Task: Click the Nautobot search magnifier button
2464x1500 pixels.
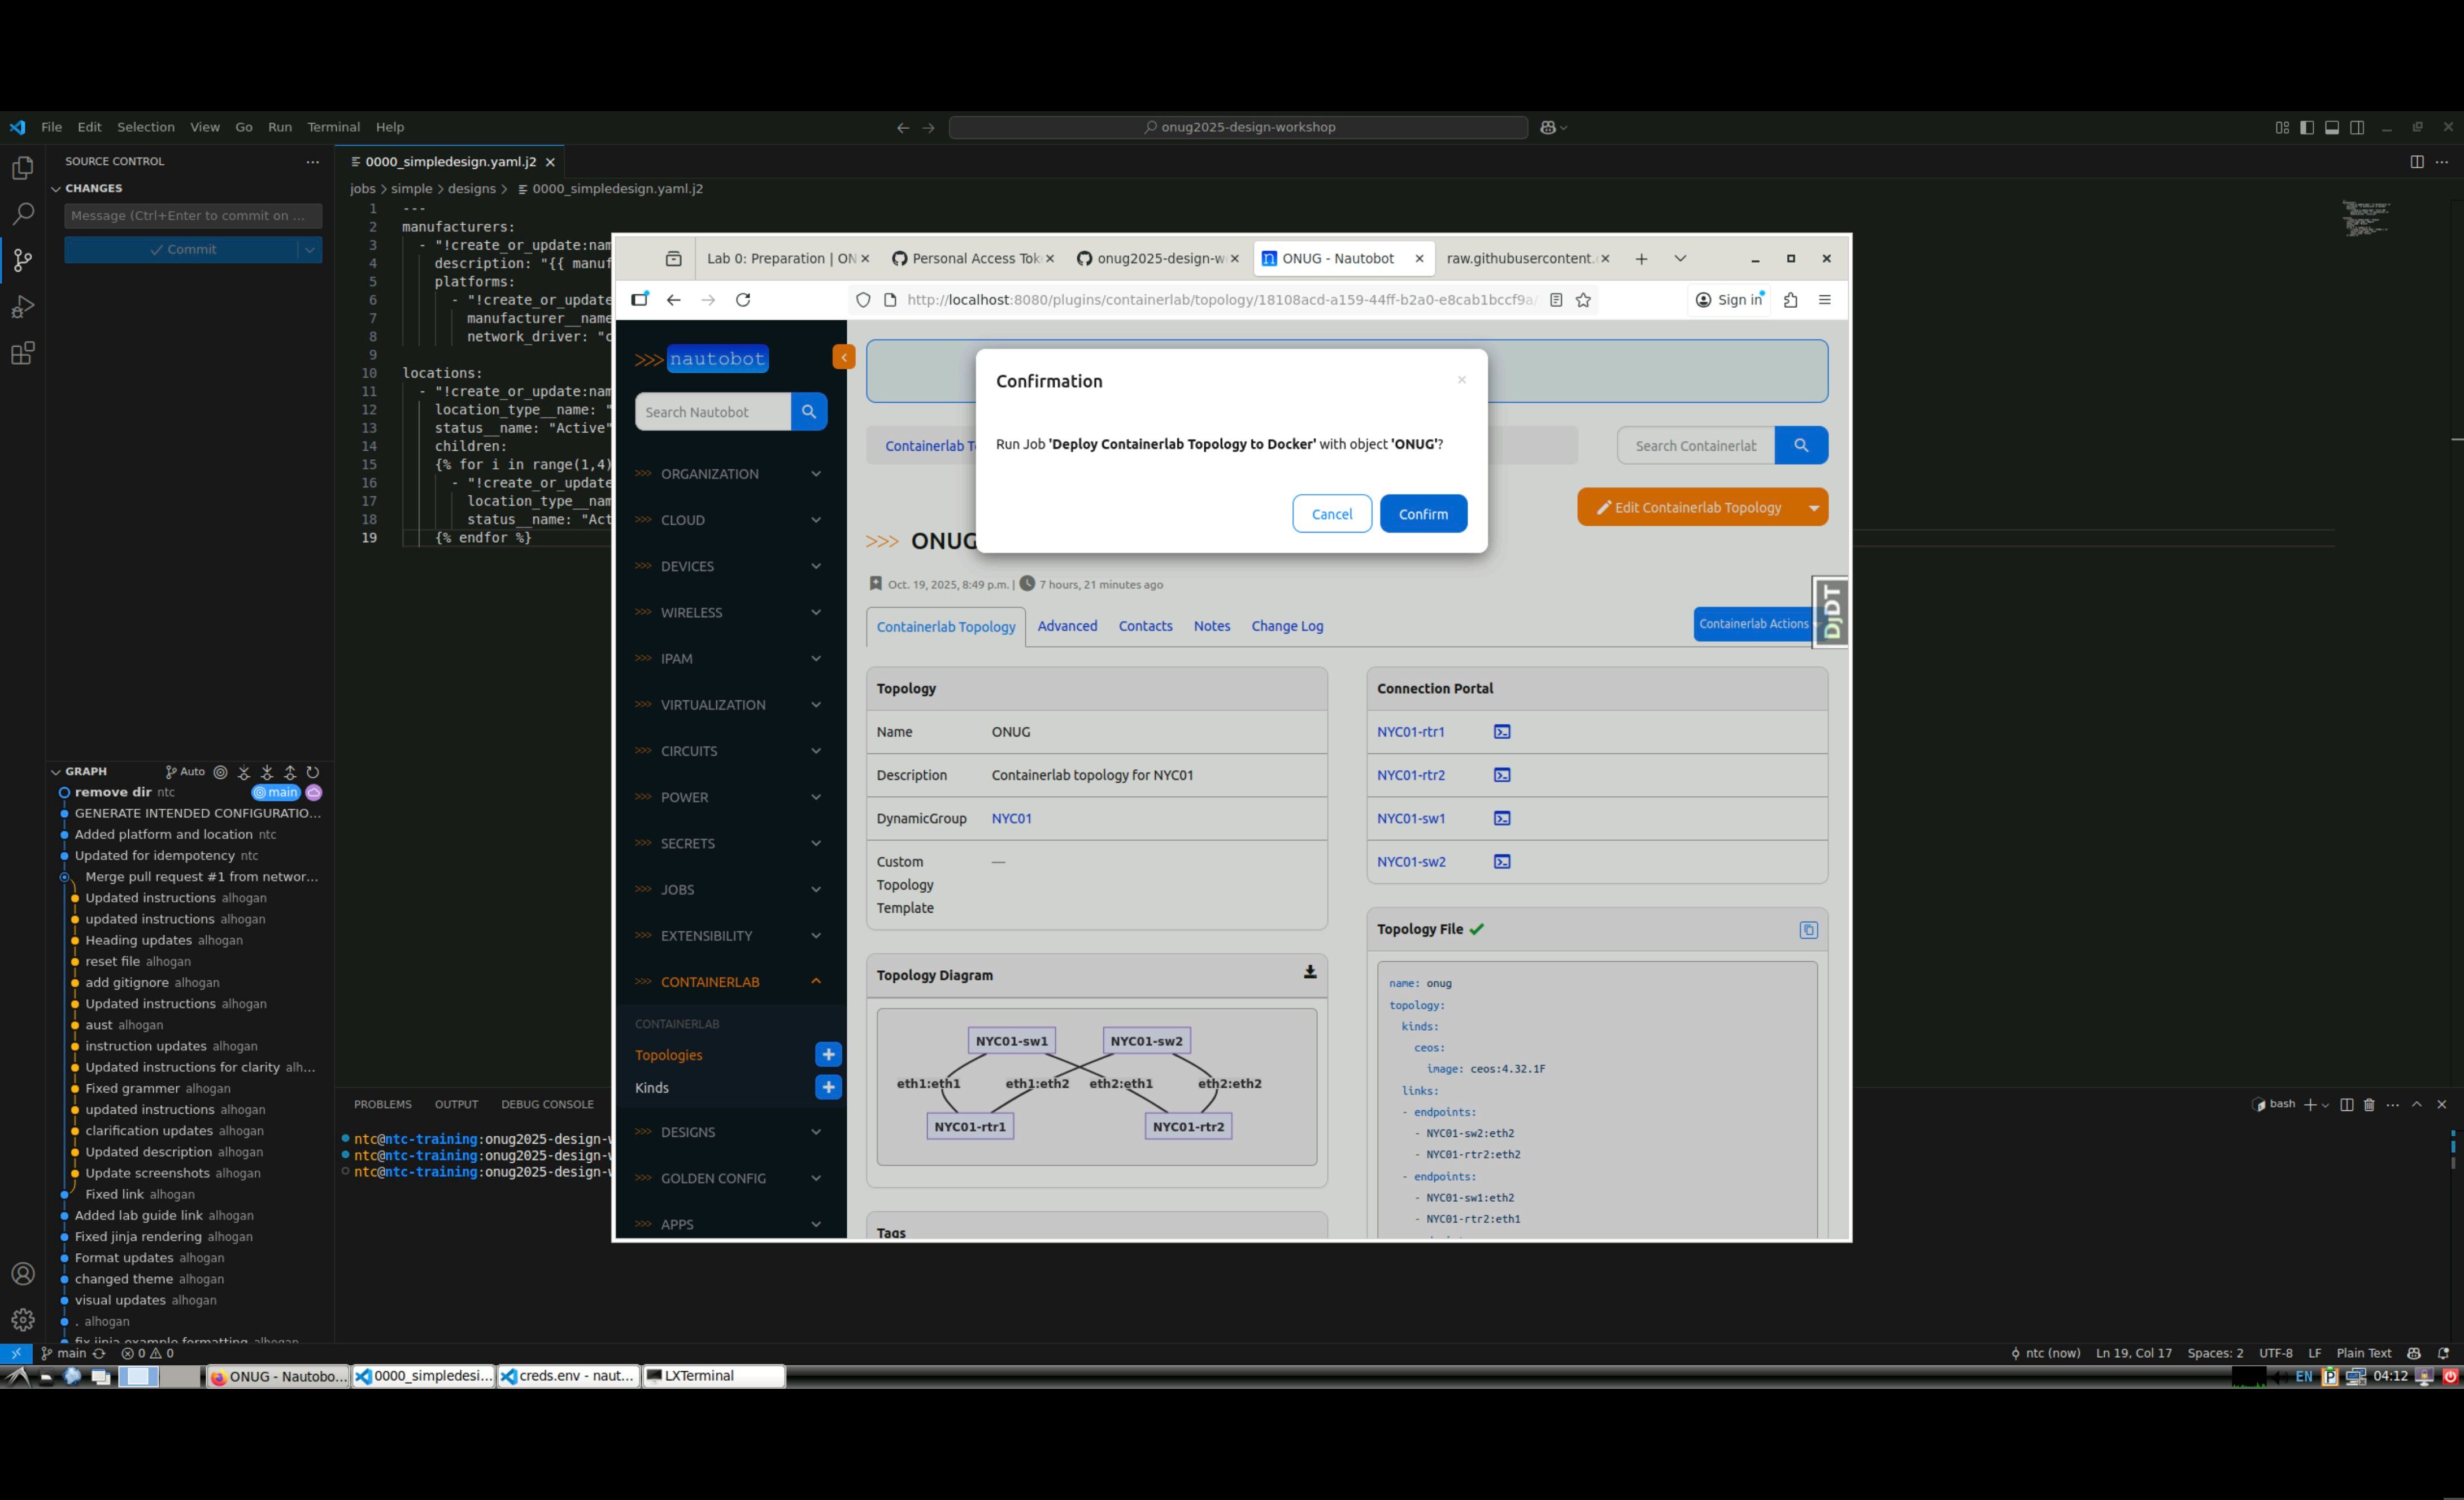Action: [808, 412]
